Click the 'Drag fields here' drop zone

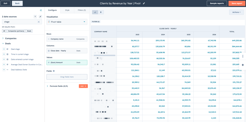click(x=67, y=77)
